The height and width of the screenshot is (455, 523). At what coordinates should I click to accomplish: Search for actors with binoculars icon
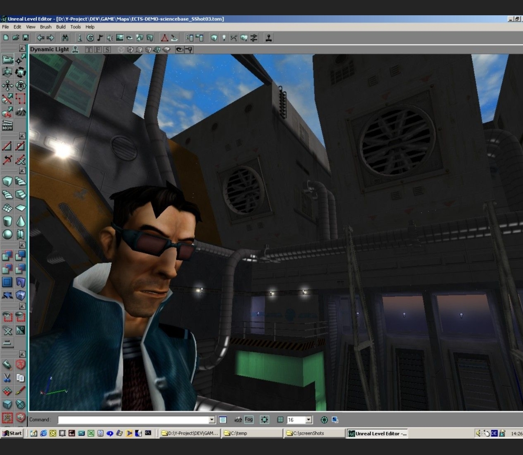coord(65,37)
